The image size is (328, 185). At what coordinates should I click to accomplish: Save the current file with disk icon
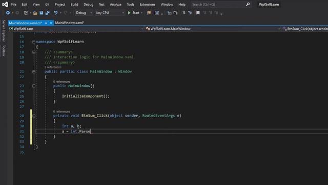tap(41, 13)
